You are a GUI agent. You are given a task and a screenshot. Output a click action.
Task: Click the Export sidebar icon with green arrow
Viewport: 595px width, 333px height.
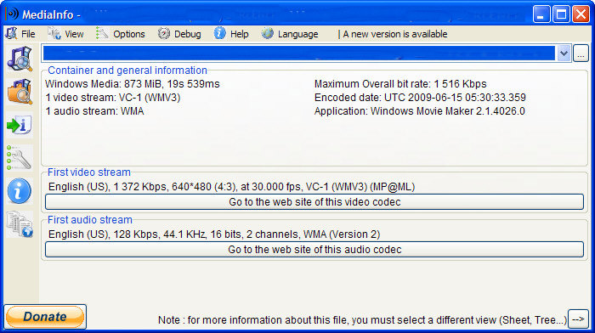coord(20,125)
